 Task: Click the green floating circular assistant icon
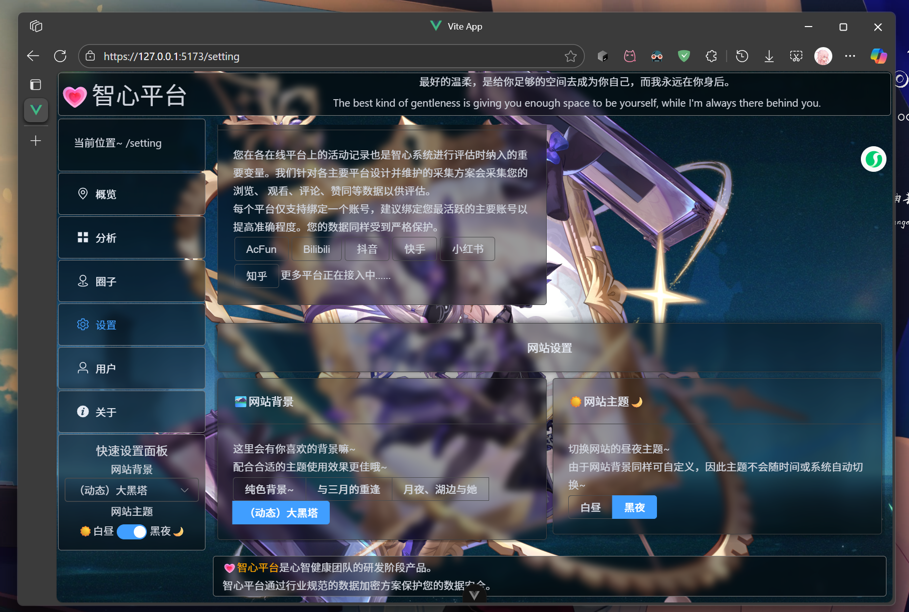(x=873, y=159)
